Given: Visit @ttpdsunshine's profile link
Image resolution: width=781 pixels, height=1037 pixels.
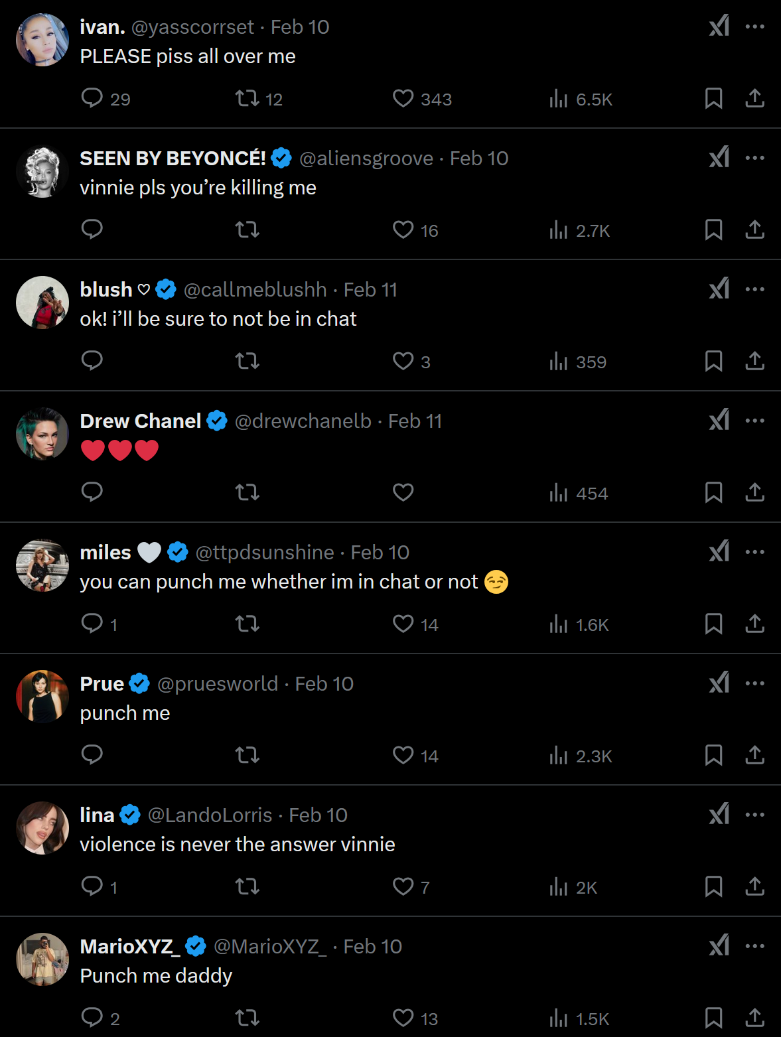Looking at the screenshot, I should coord(265,553).
